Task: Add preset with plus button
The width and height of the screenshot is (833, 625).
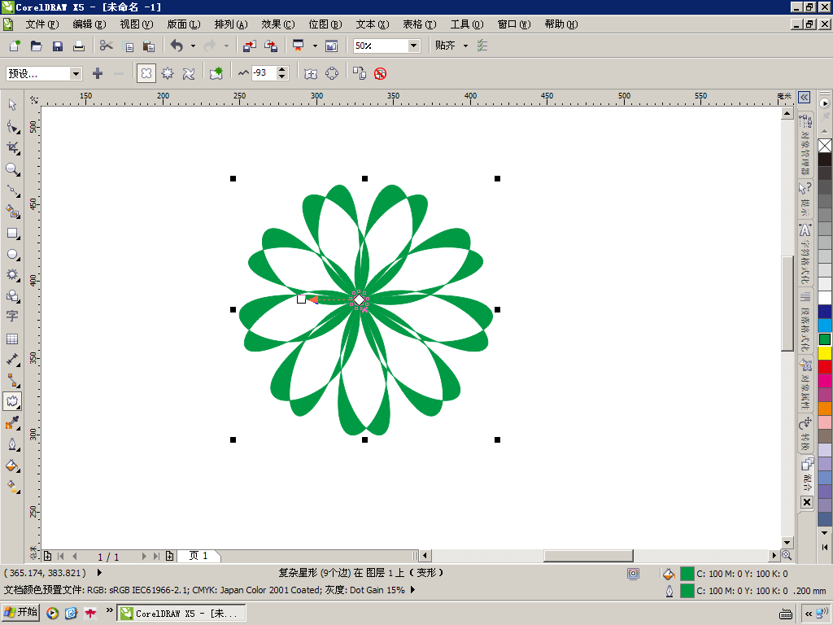Action: [98, 73]
